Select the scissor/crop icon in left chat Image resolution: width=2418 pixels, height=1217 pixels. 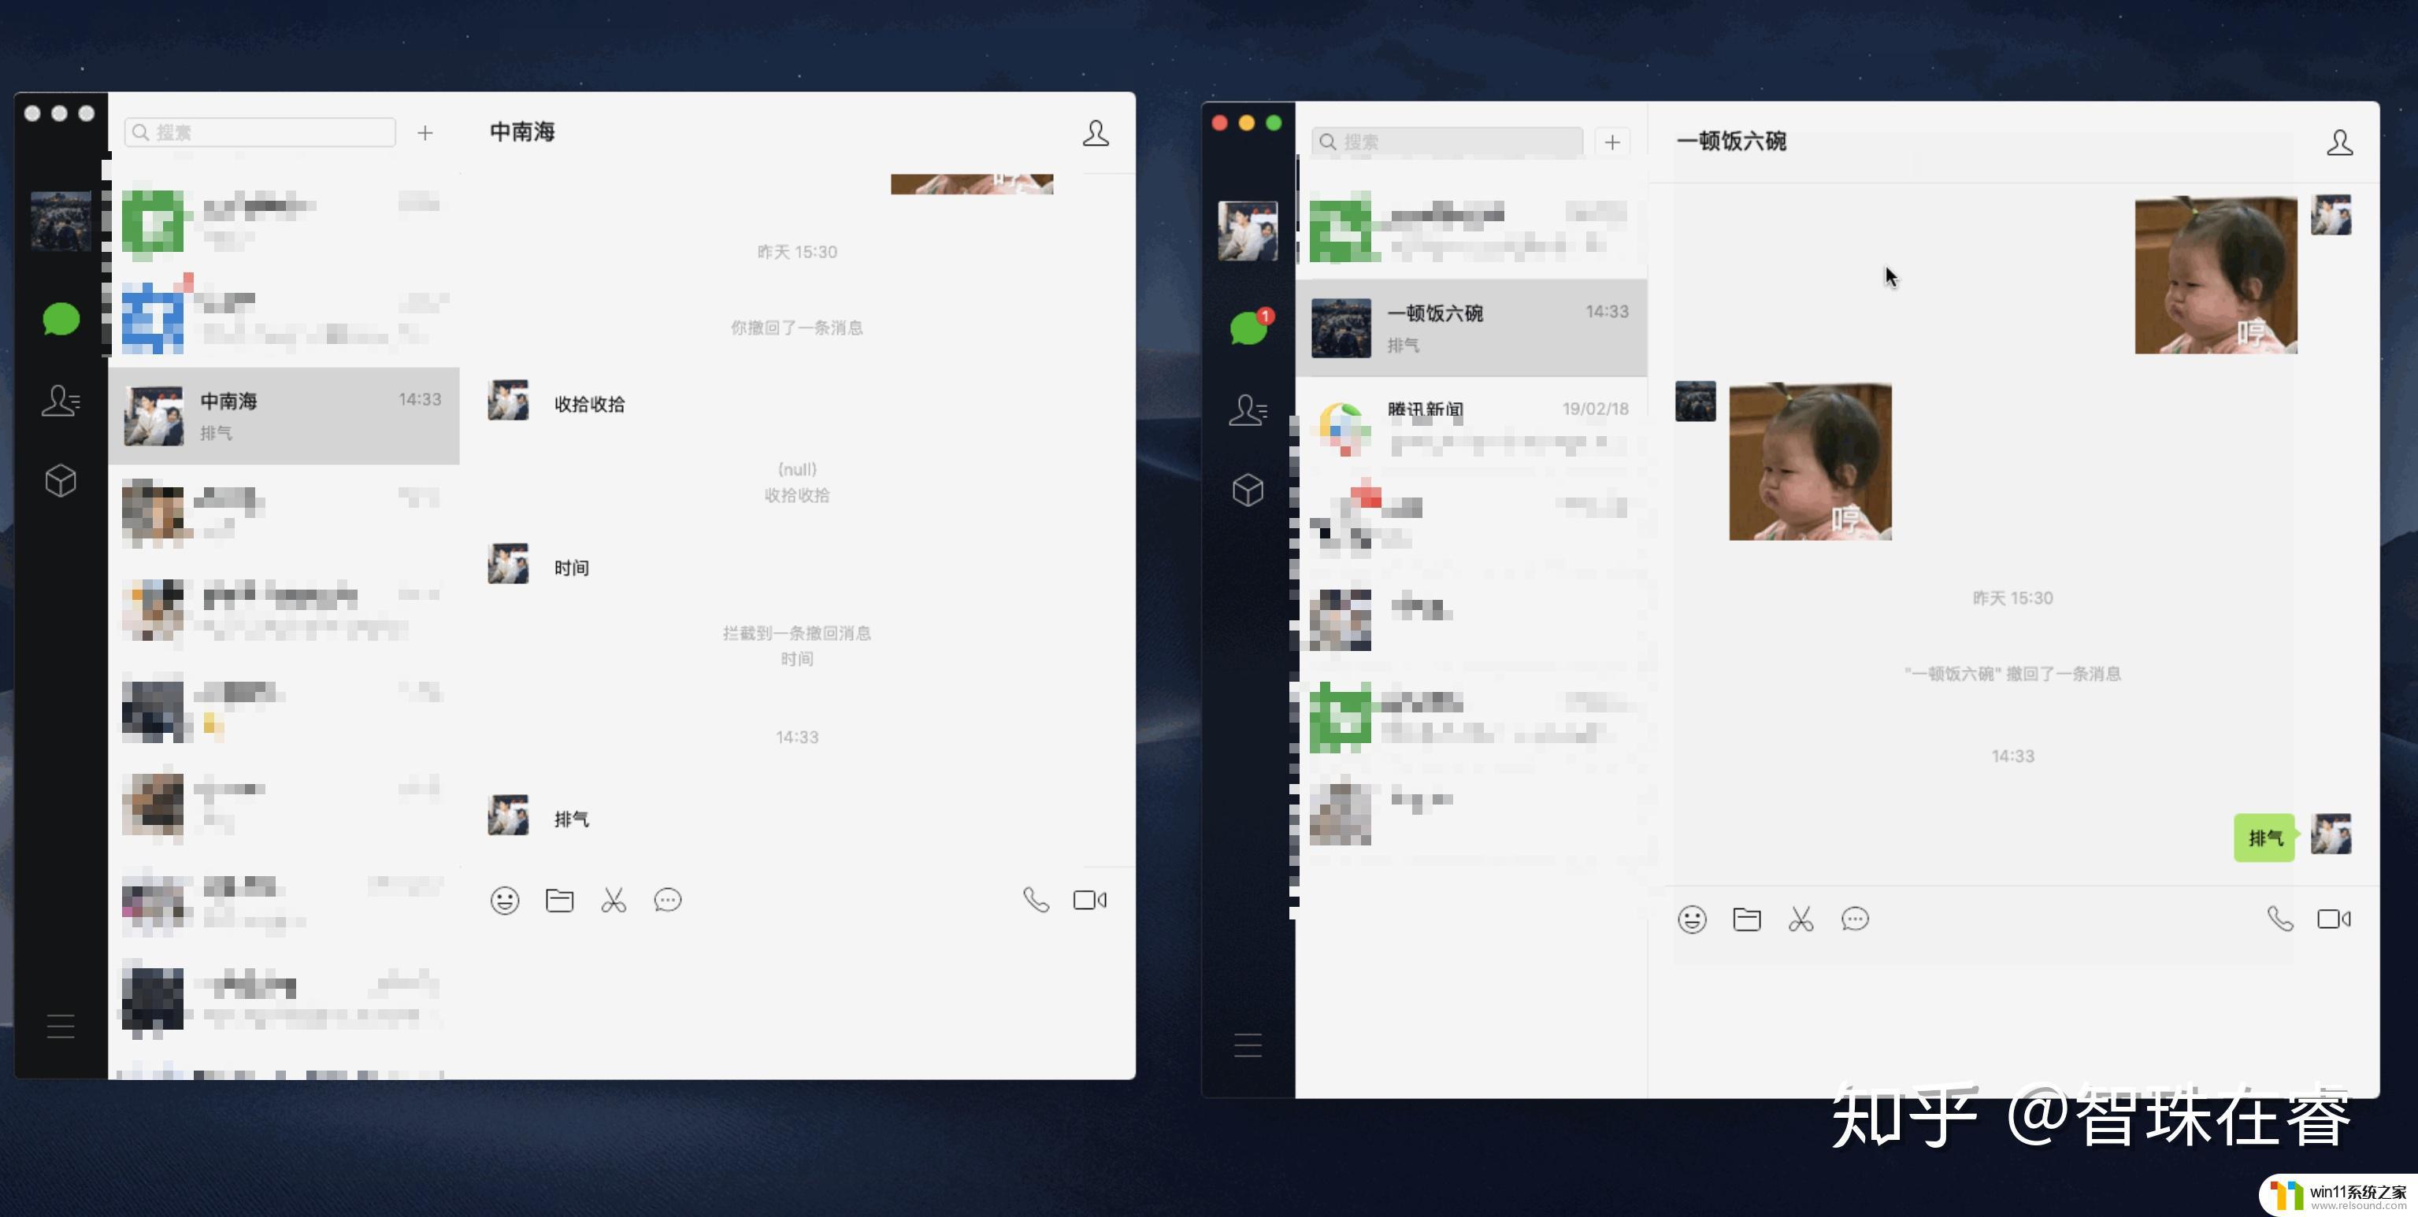[615, 901]
